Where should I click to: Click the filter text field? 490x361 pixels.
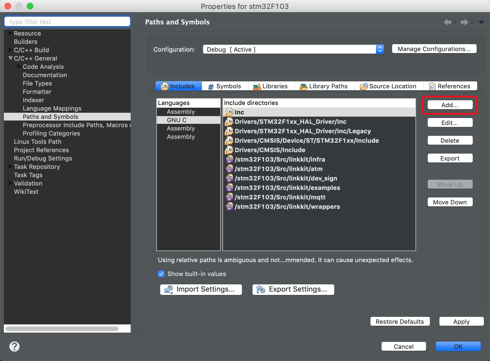67,21
